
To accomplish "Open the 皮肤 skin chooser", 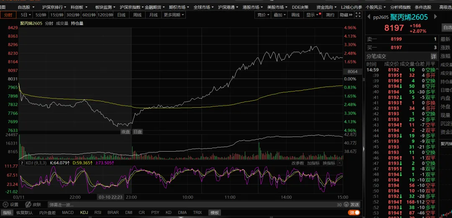I will [x=33, y=205].
